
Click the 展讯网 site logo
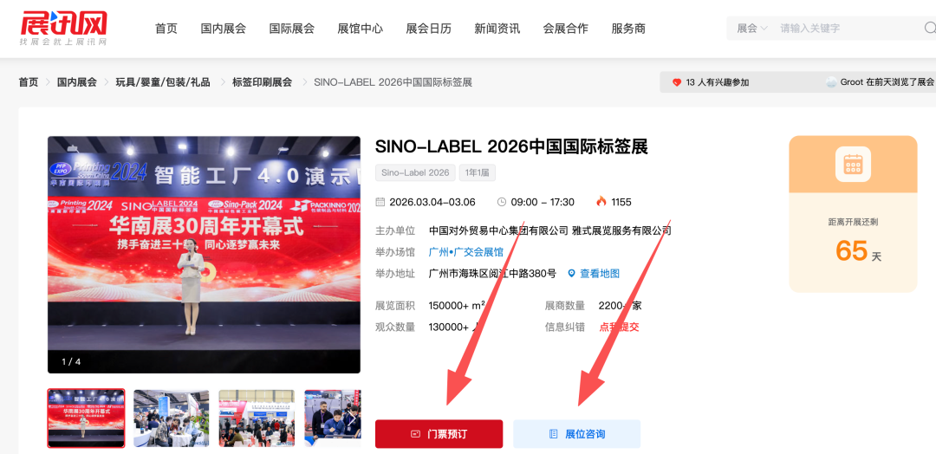point(63,29)
